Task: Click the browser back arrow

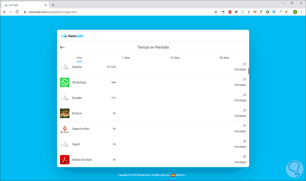Action: (5, 12)
